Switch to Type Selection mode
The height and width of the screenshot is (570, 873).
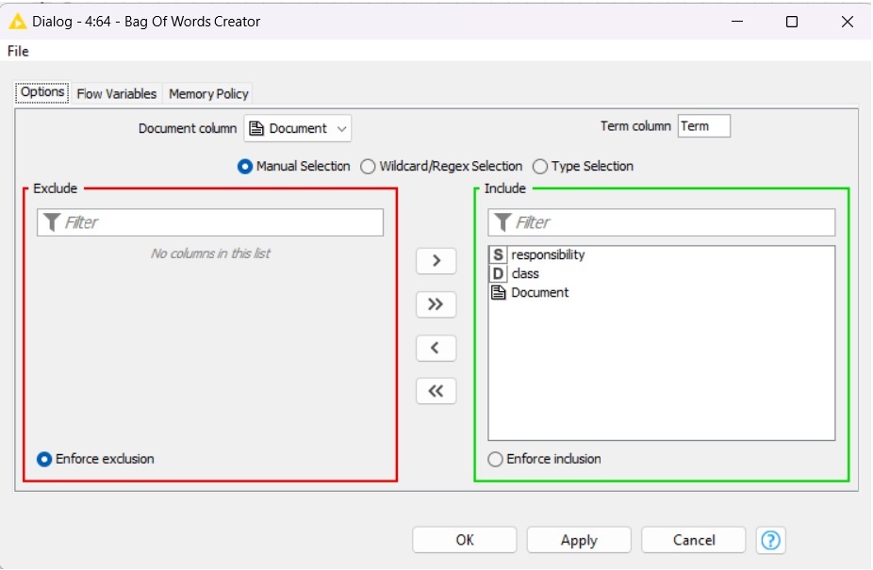click(x=540, y=167)
